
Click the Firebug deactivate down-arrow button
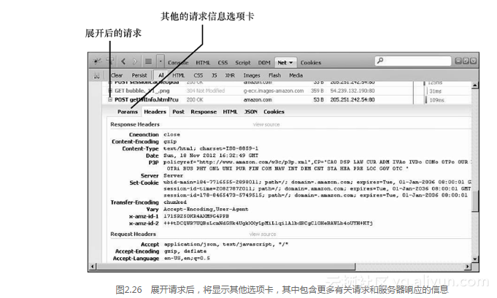pos(473,61)
